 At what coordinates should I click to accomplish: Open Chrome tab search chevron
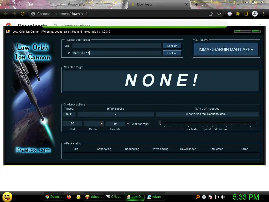(x=237, y=4)
